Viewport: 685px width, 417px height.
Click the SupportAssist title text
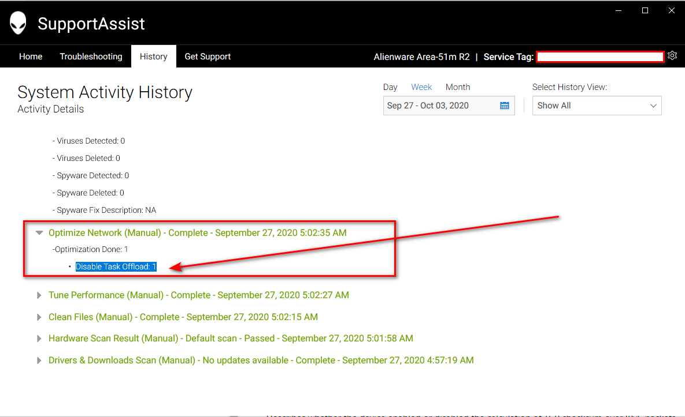pos(91,24)
